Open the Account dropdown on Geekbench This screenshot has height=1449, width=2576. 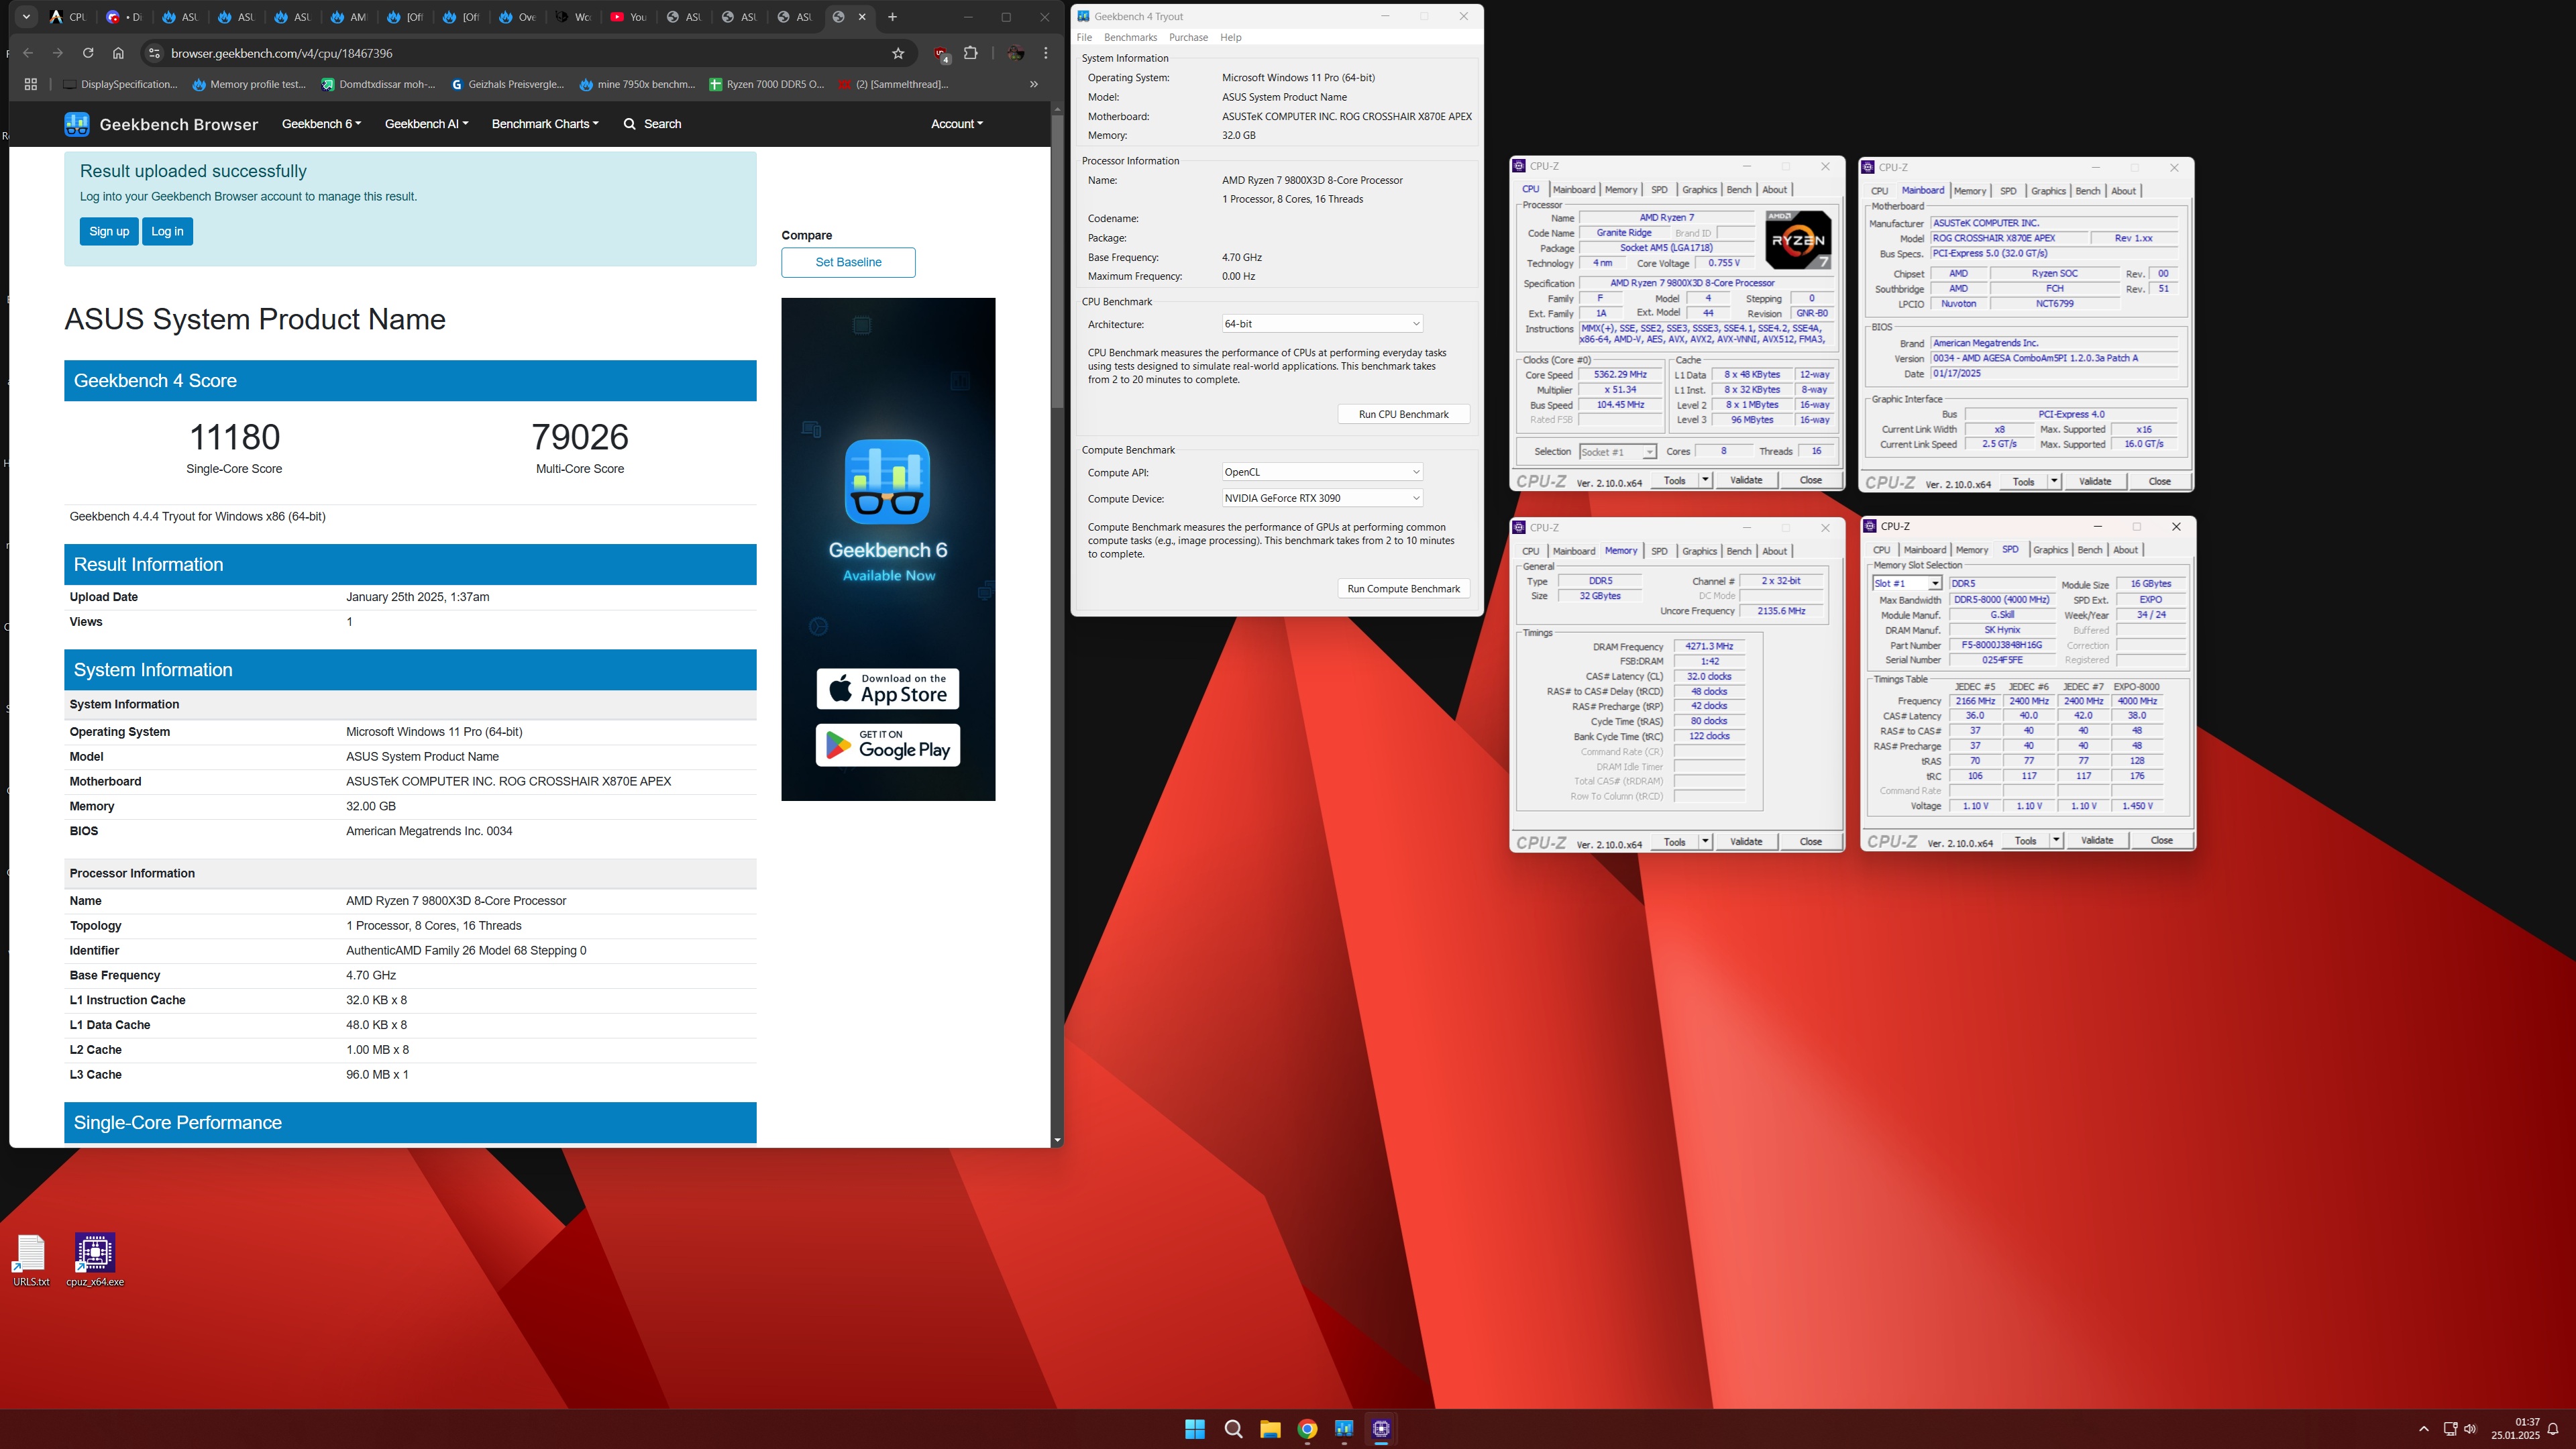956,124
